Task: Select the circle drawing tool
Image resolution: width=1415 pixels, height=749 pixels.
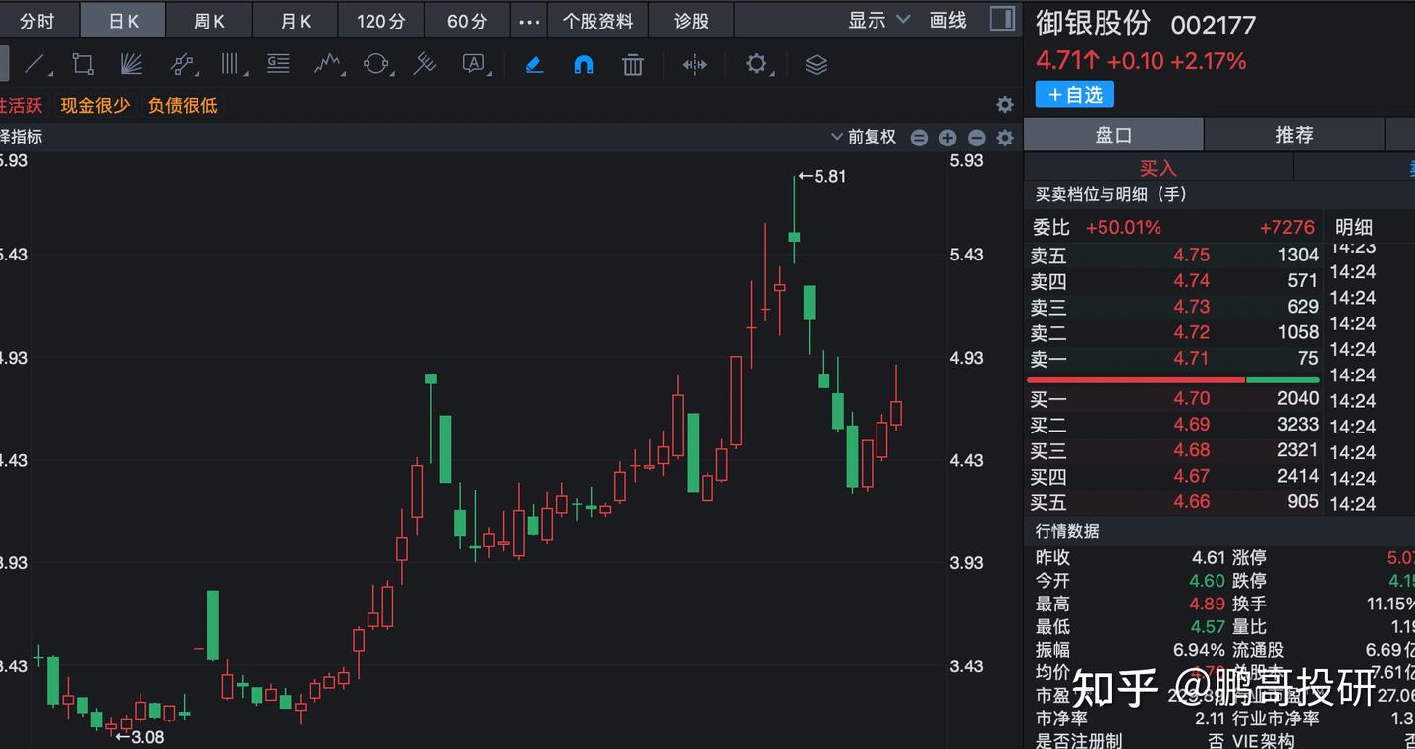Action: click(x=374, y=64)
